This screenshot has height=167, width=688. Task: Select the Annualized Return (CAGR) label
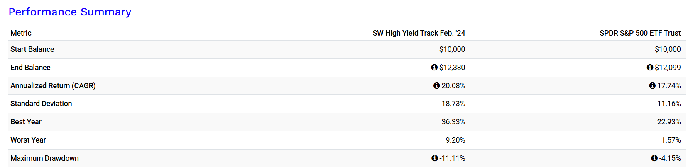[x=53, y=86]
